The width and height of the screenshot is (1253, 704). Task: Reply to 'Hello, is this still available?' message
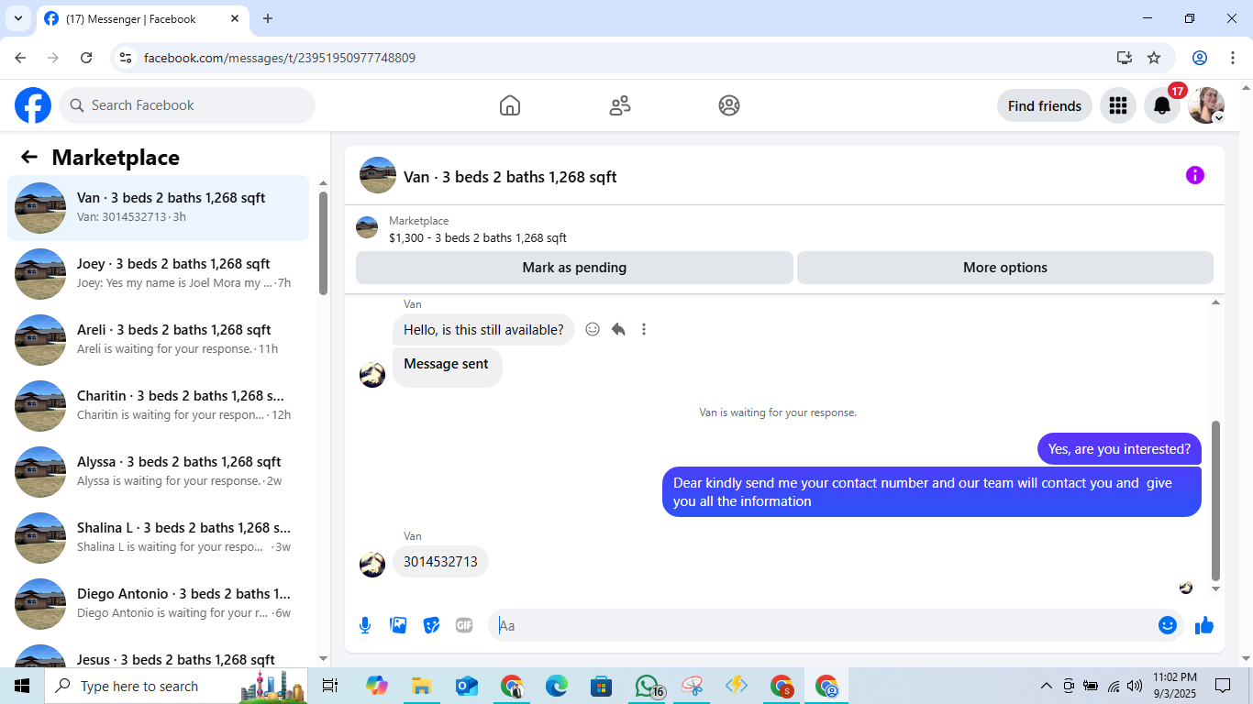pos(618,329)
